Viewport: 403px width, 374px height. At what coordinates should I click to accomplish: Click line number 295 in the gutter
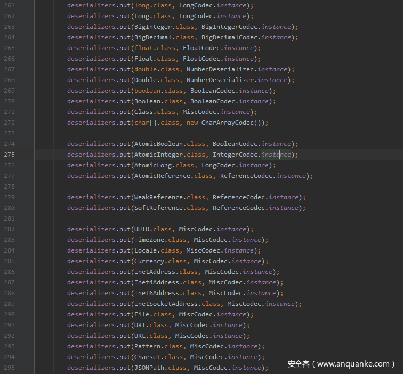(9, 368)
